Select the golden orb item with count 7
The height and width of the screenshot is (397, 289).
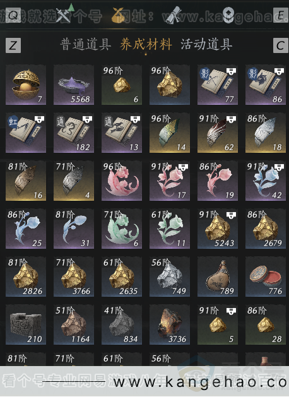tap(26, 85)
